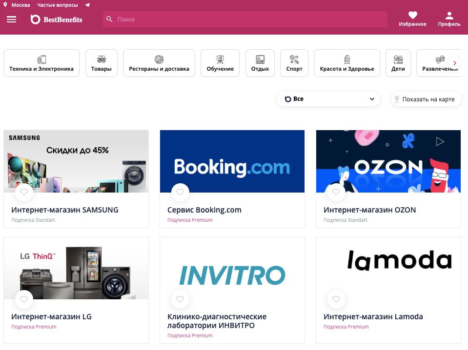Open the Booking.com banner image

[232, 161]
